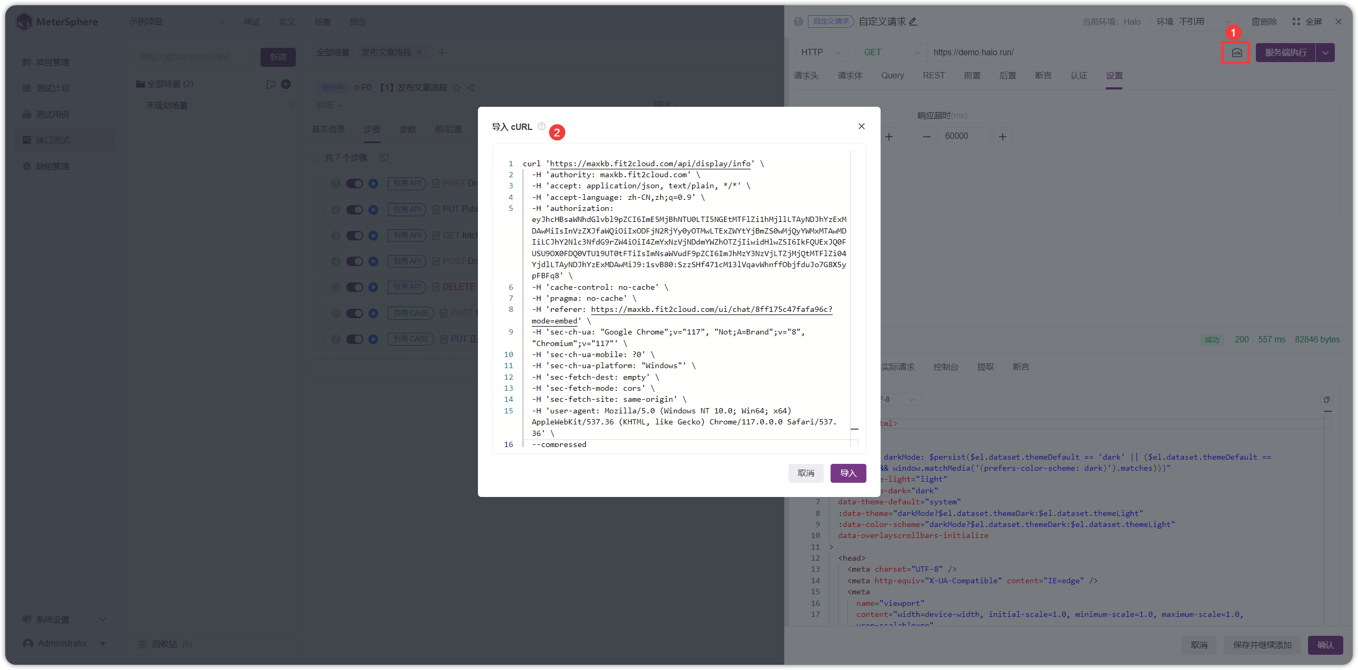Click the star favorite icon beside 发布文章流程
This screenshot has height=670, width=1358.
click(456, 88)
